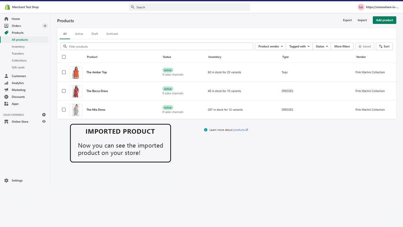Open The Amber Top product name
The image size is (403, 227).
(97, 72)
